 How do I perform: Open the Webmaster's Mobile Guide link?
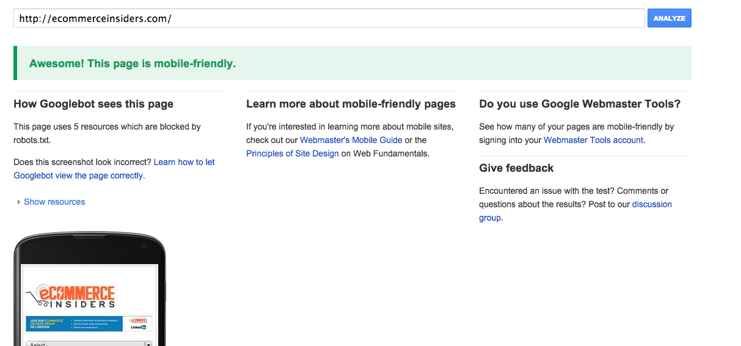click(351, 140)
